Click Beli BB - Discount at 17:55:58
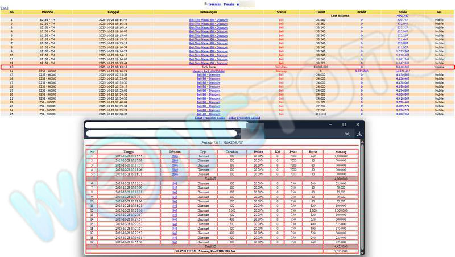The image size is (455, 257). [204, 74]
